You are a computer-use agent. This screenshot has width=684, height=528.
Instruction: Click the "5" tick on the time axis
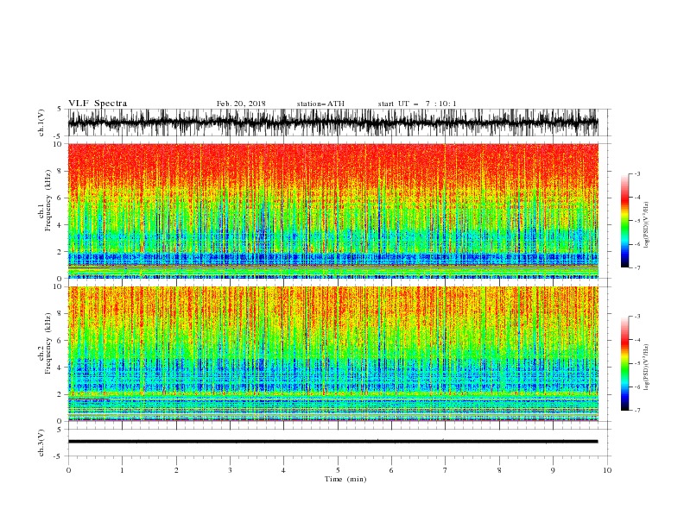pos(338,470)
